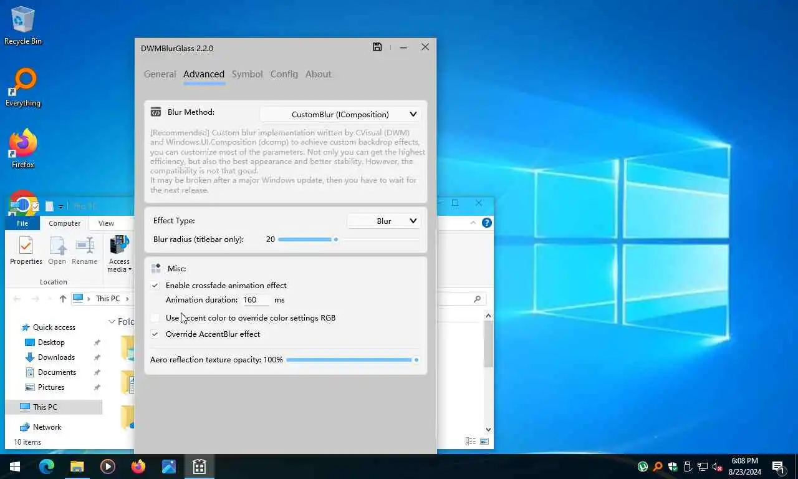This screenshot has width=798, height=479.
Task: Toggle Enable crossfade animation effect checkbox
Action: 155,285
